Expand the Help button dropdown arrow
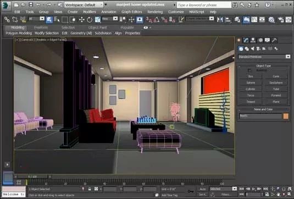The width and height of the screenshot is (294, 199). (273, 5)
